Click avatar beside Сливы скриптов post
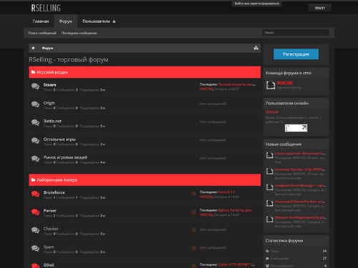Screen dimensions: 358x268 coord(270,155)
